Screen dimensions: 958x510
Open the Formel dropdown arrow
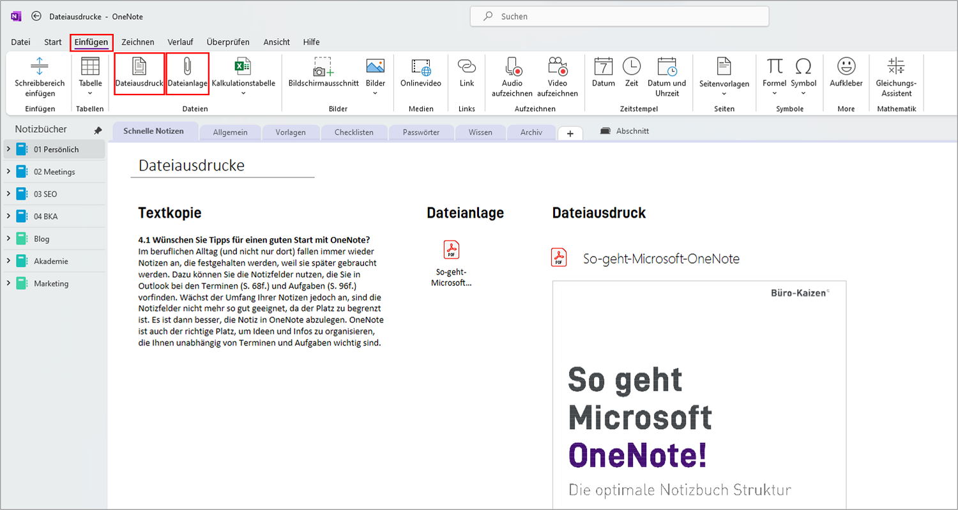coord(775,93)
